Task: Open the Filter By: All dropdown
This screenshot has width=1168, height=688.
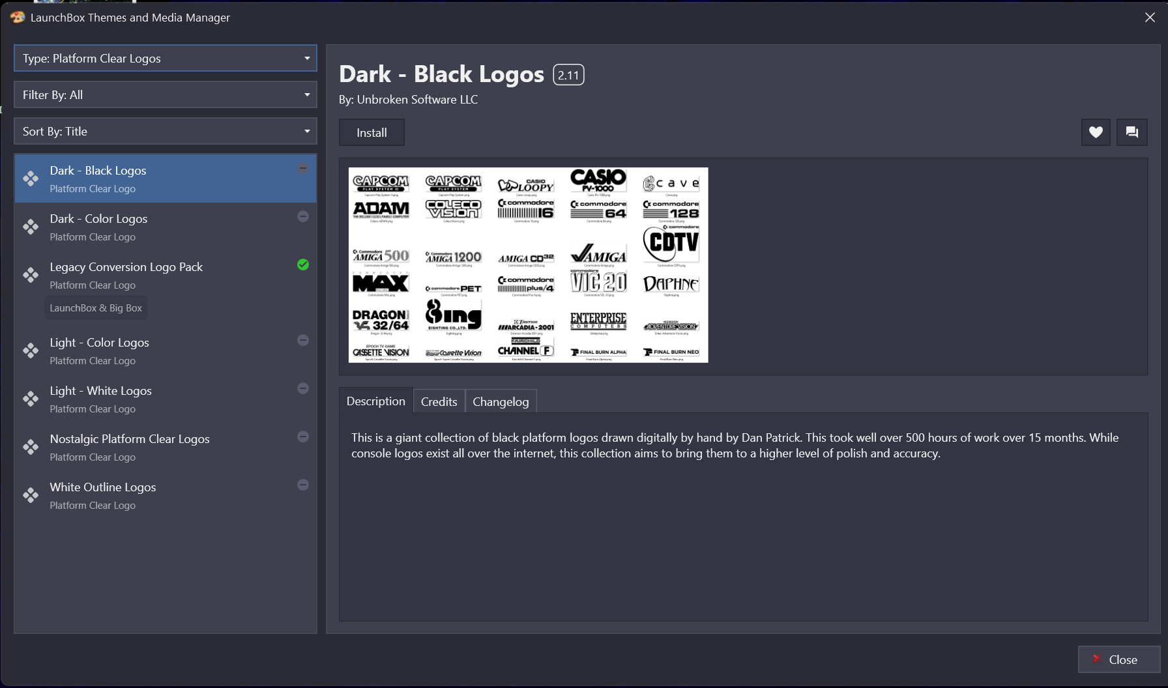Action: click(166, 94)
